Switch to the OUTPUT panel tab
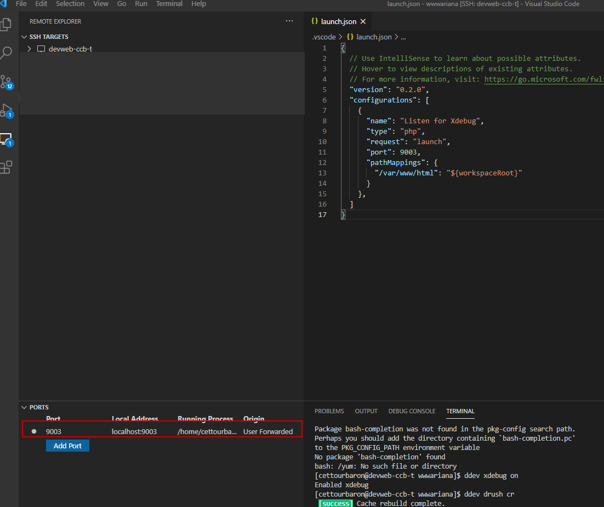Image resolution: width=604 pixels, height=507 pixels. click(366, 411)
